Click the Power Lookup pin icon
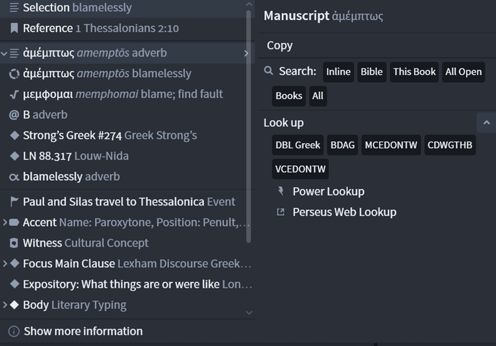Screen dimensions: 496x346 tap(281, 191)
